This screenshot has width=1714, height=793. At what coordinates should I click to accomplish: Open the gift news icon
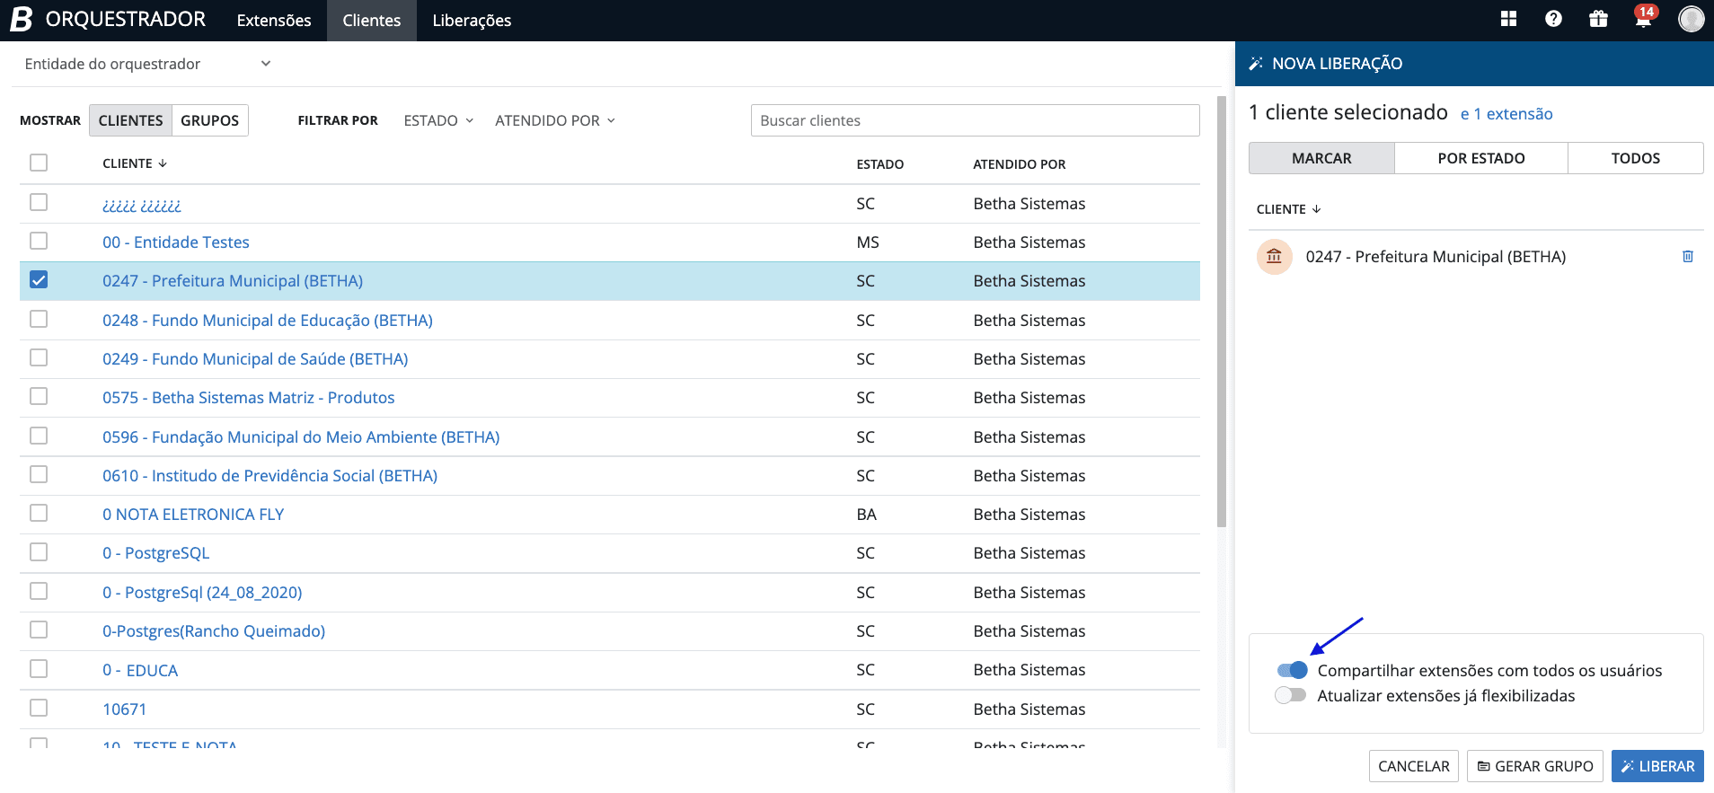[x=1598, y=19]
